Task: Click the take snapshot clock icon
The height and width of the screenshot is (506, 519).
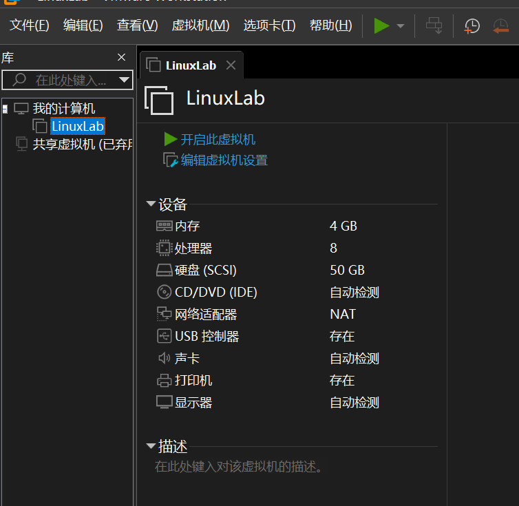Action: [472, 26]
